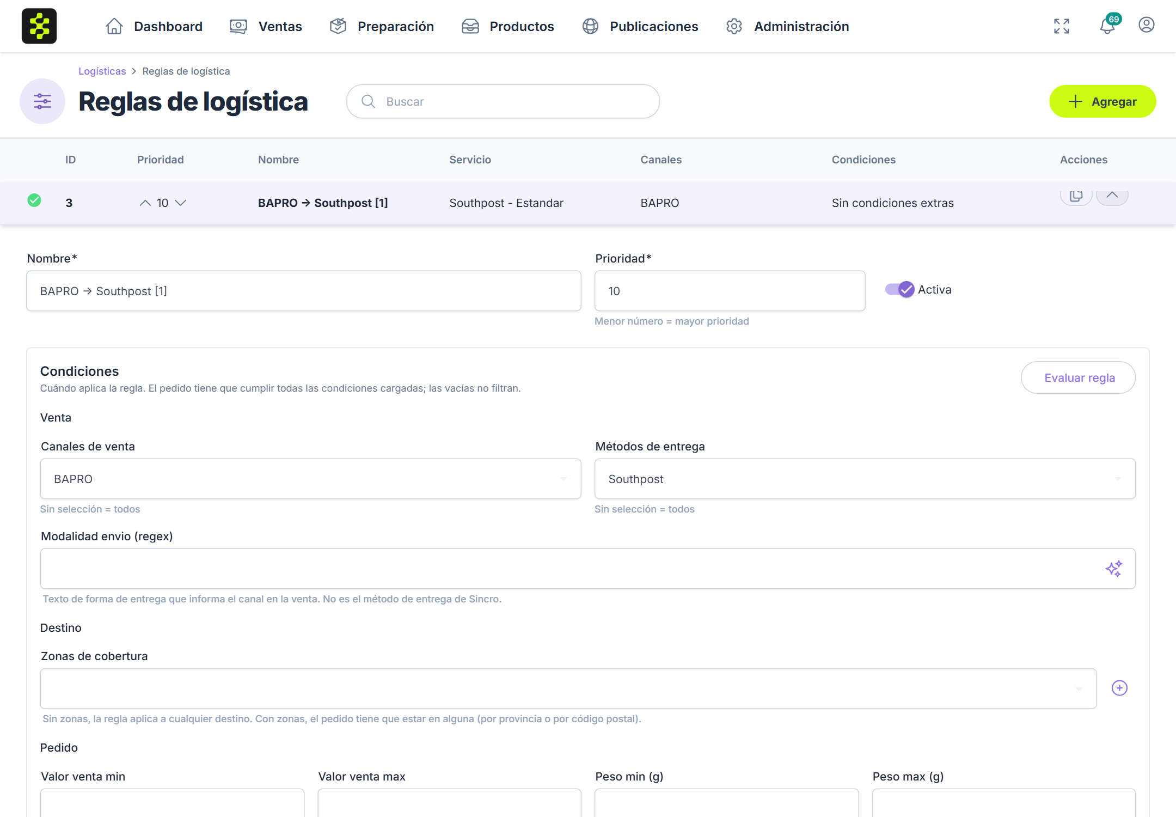Click the Condiciones column header
1176x817 pixels.
point(863,160)
